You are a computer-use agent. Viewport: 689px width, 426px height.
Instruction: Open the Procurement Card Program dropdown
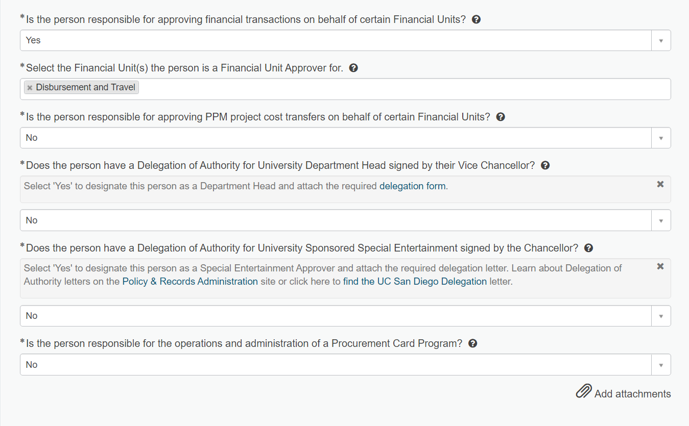click(345, 365)
